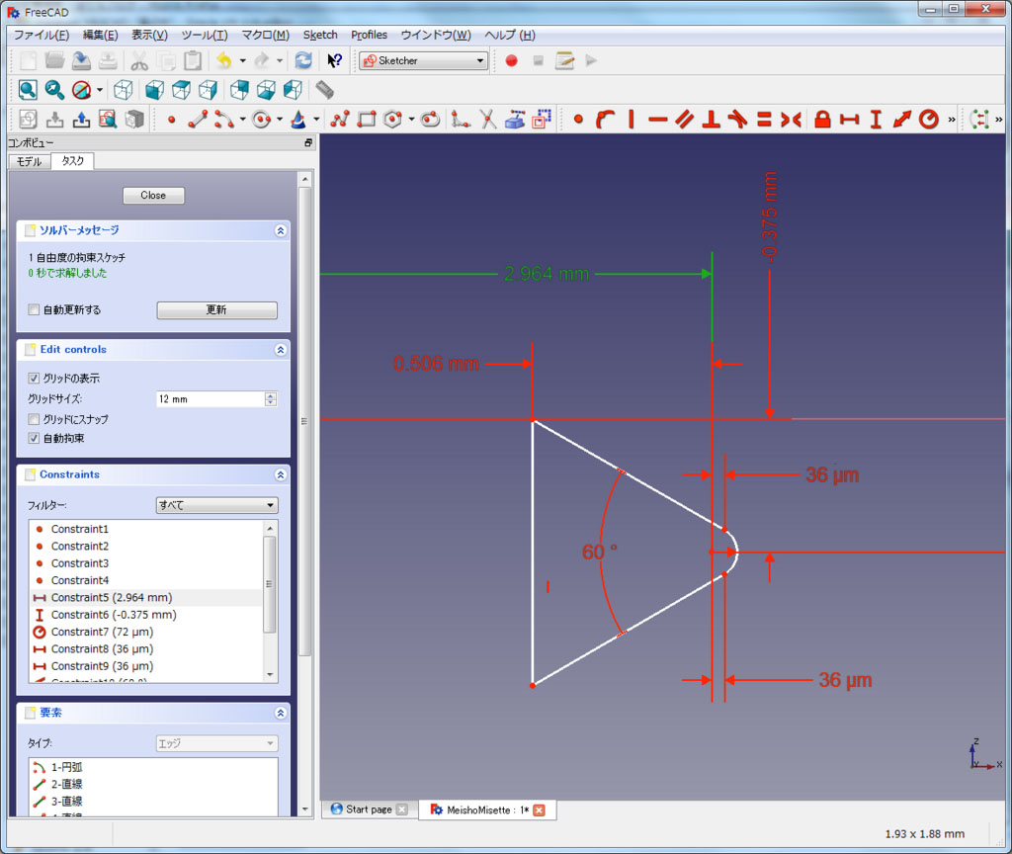
Task: Click the Close button in task panel
Action: (x=153, y=195)
